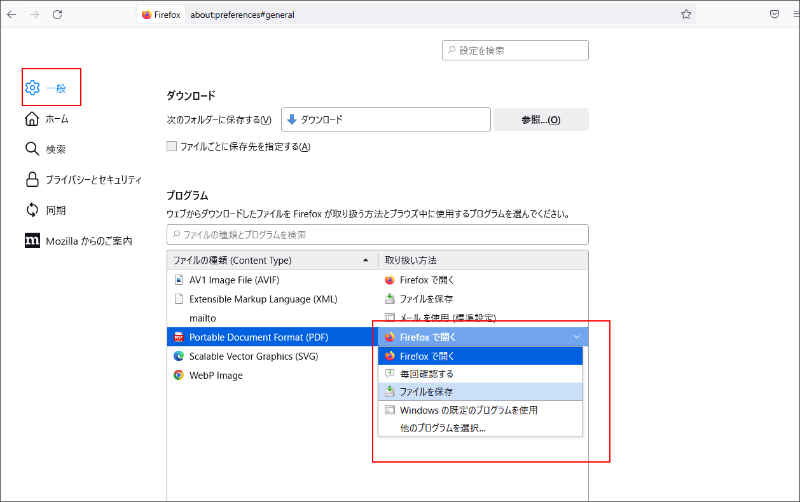Select the Mozilla からのご案内 'm' icon

click(x=32, y=240)
